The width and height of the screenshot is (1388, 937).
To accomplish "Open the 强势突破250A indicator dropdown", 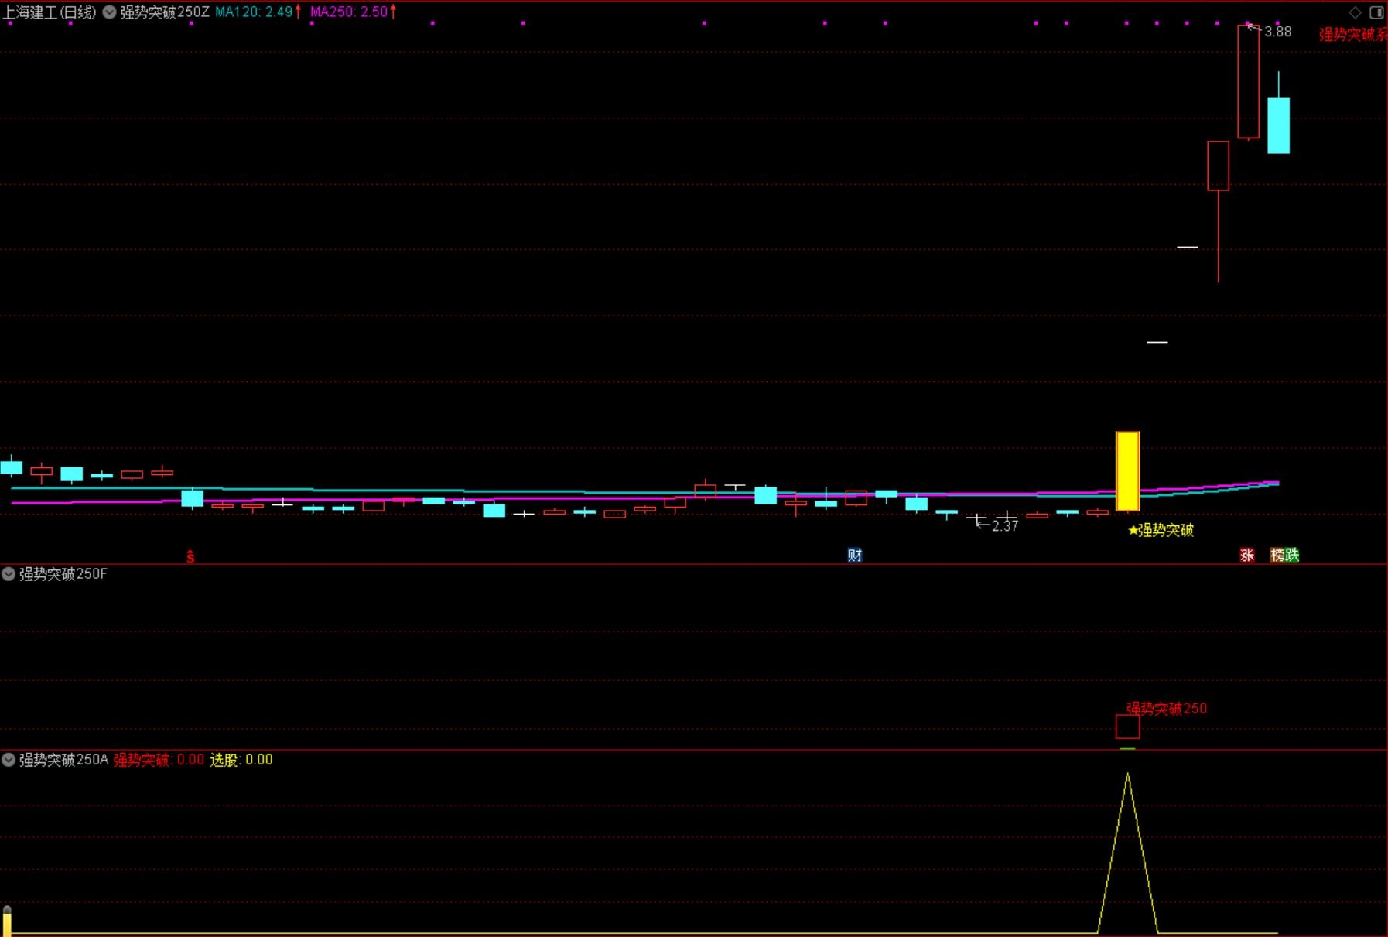I will [x=9, y=760].
